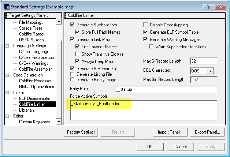Image resolution: width=230 pixels, height=157 pixels.
Task: Select Code Generation category label
Action: point(28,75)
